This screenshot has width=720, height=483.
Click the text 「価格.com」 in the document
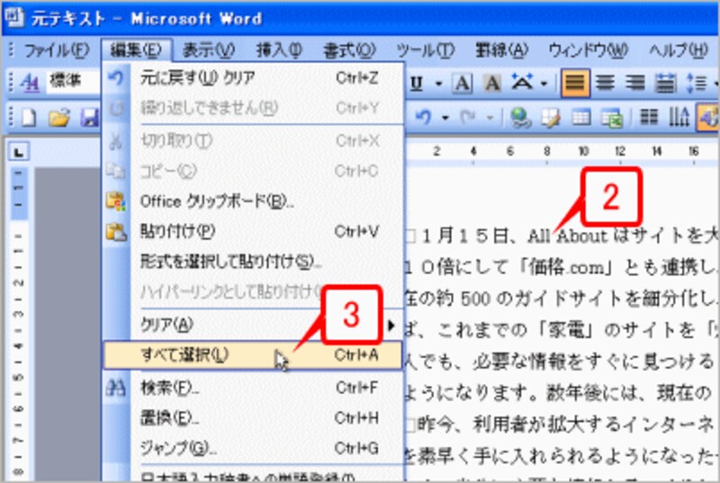point(567,267)
